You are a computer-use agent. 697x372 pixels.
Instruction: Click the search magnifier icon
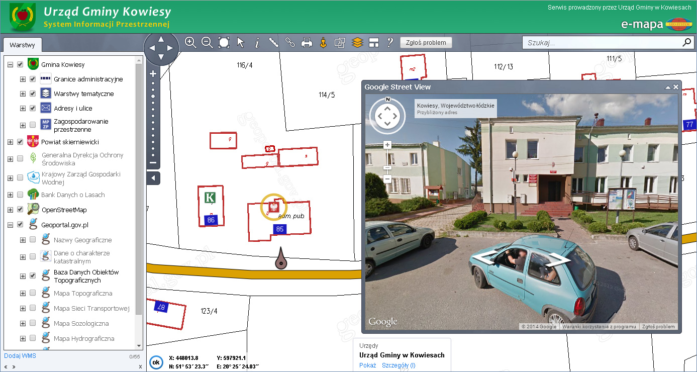[686, 42]
